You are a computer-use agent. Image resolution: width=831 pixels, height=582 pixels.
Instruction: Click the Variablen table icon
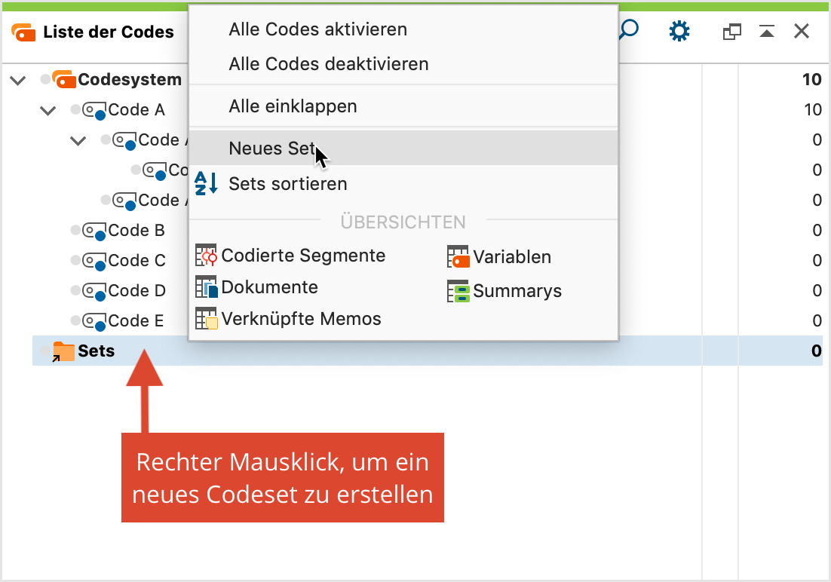[458, 256]
